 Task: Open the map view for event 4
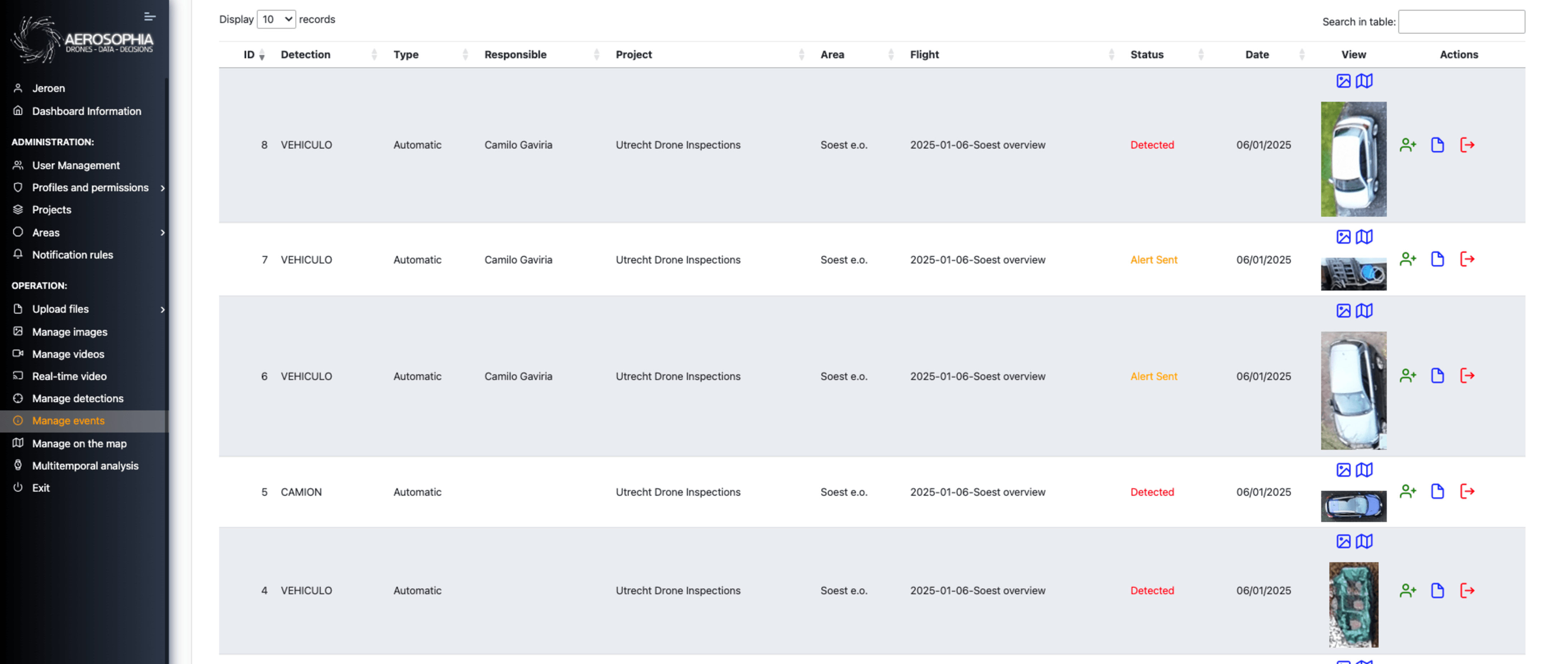coord(1364,541)
